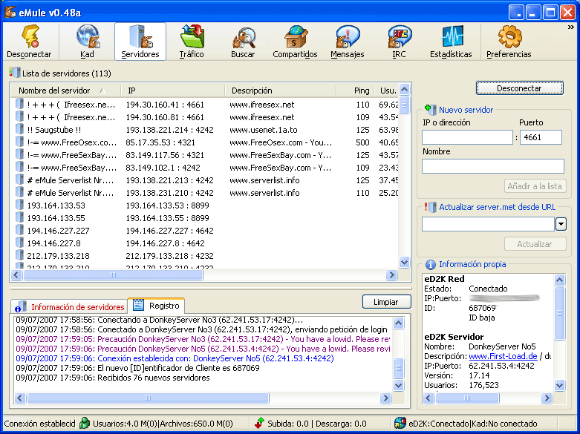Open the Buscar search icon

click(244, 38)
